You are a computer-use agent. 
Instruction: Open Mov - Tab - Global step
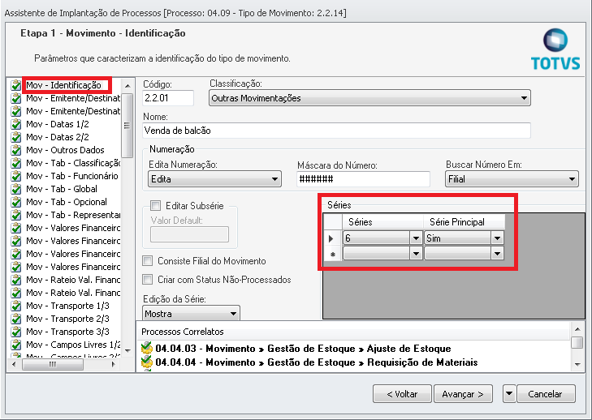(x=62, y=189)
